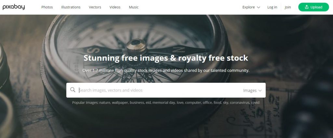333x138 pixels.
Task: Go to Illustrations in the nav bar
Action: [71, 7]
